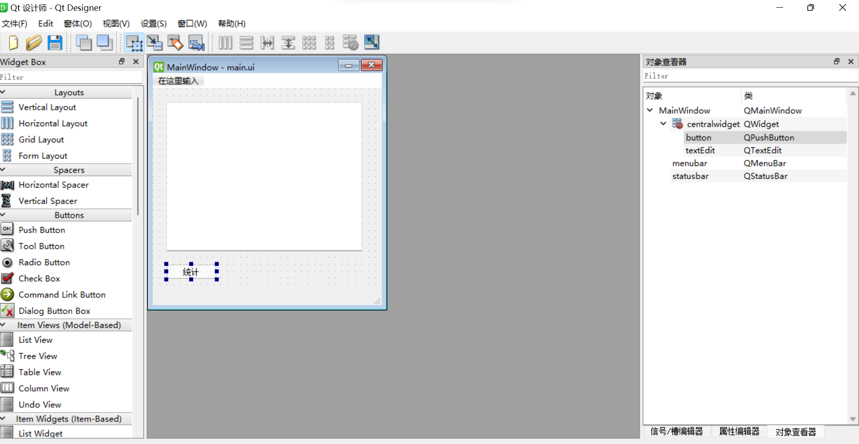
Task: Click the Break Layout toolbar icon
Action: click(x=350, y=42)
